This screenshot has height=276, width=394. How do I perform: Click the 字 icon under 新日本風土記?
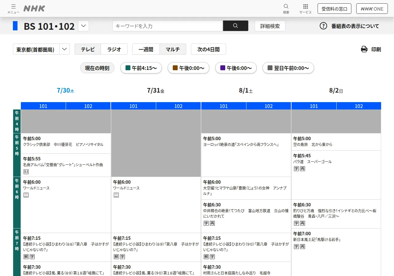[x=296, y=247]
